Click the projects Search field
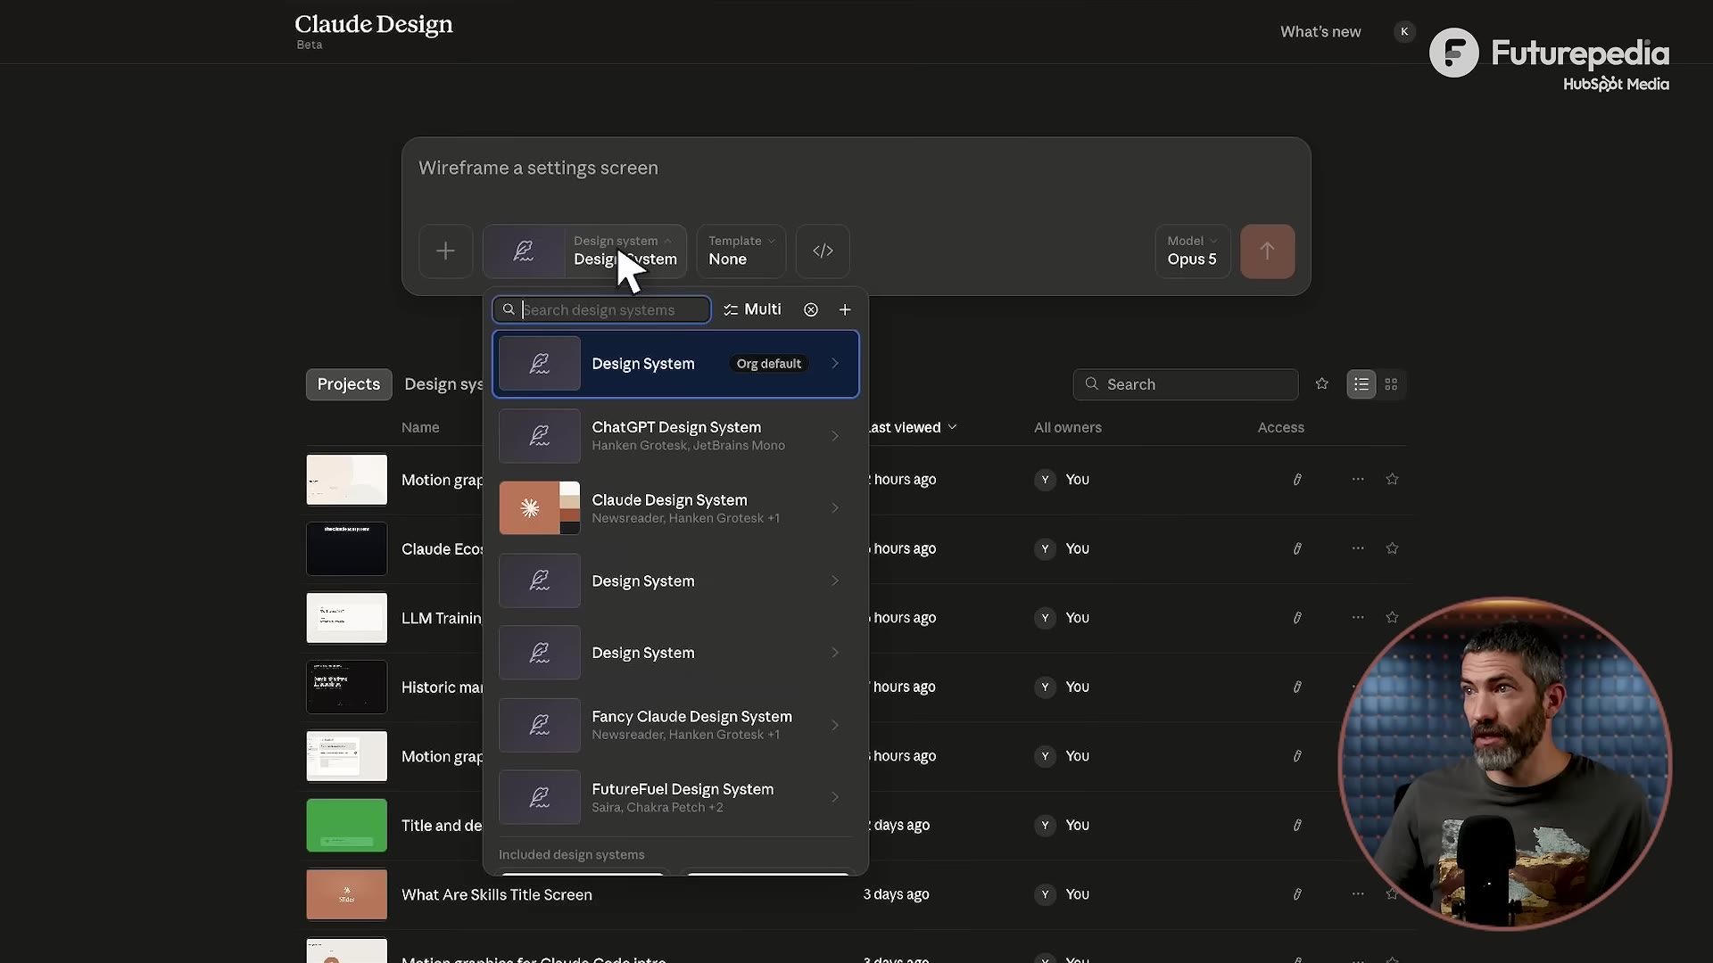This screenshot has height=963, width=1713. tap(1186, 384)
